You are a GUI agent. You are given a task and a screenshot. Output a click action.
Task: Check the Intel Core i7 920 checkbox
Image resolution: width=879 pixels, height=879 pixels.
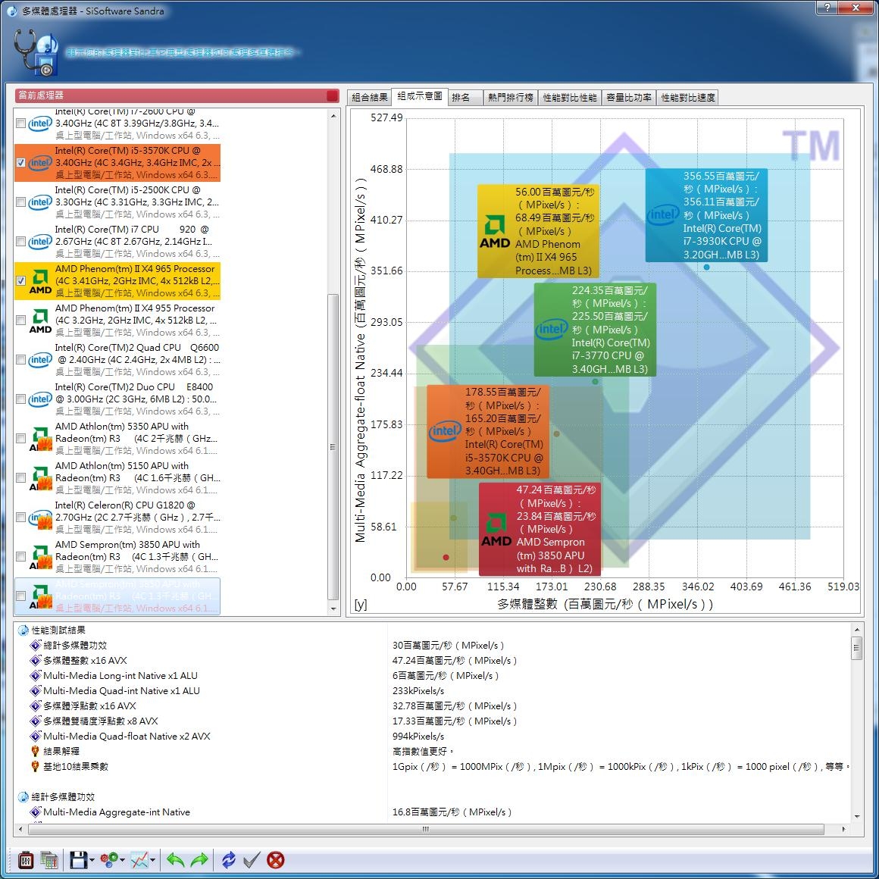pos(20,241)
